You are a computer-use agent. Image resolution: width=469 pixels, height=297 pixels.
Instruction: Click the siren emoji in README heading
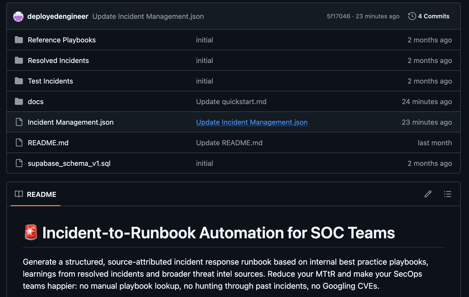tap(31, 233)
